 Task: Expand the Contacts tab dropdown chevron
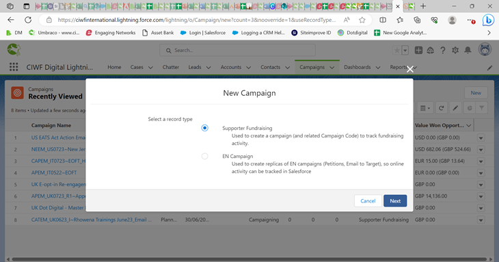click(287, 68)
